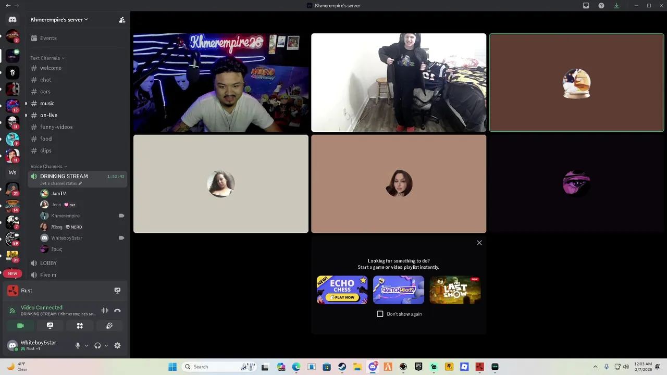Viewport: 667px width, 375px height.
Task: Open Discord inbox icon in title bar
Action: click(x=586, y=6)
